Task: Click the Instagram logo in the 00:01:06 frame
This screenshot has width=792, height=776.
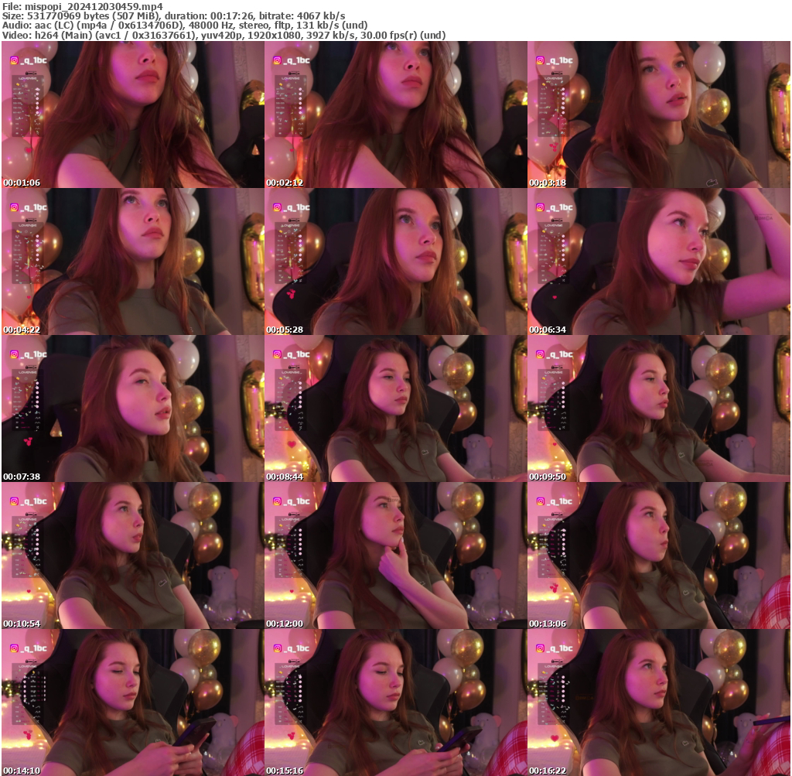Action: 14,60
